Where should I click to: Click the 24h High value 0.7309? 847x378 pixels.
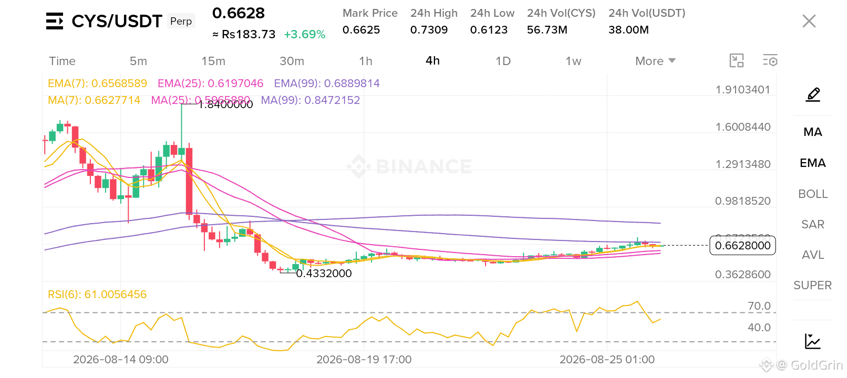coord(429,30)
